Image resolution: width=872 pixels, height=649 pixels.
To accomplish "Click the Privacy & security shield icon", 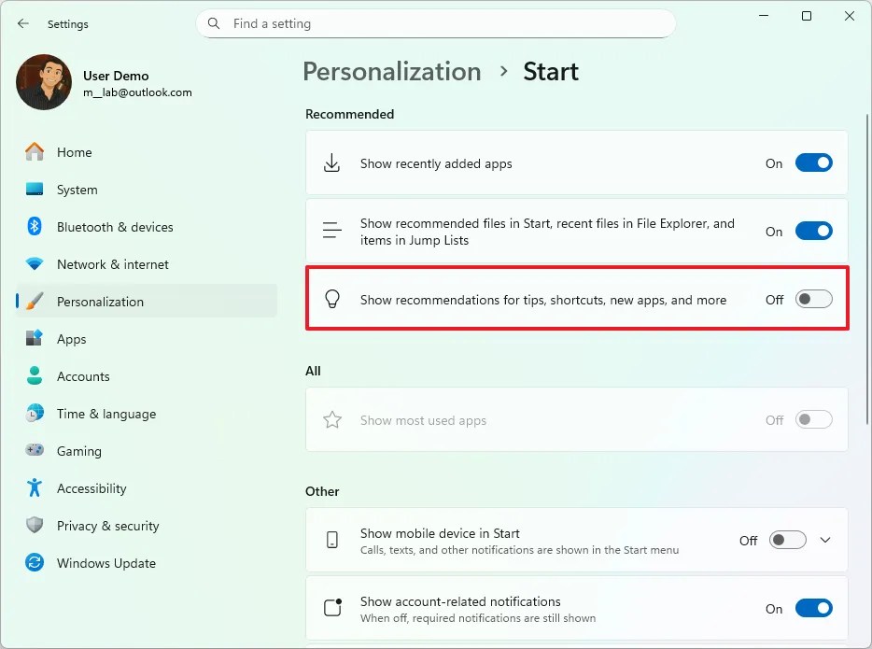I will [x=35, y=526].
